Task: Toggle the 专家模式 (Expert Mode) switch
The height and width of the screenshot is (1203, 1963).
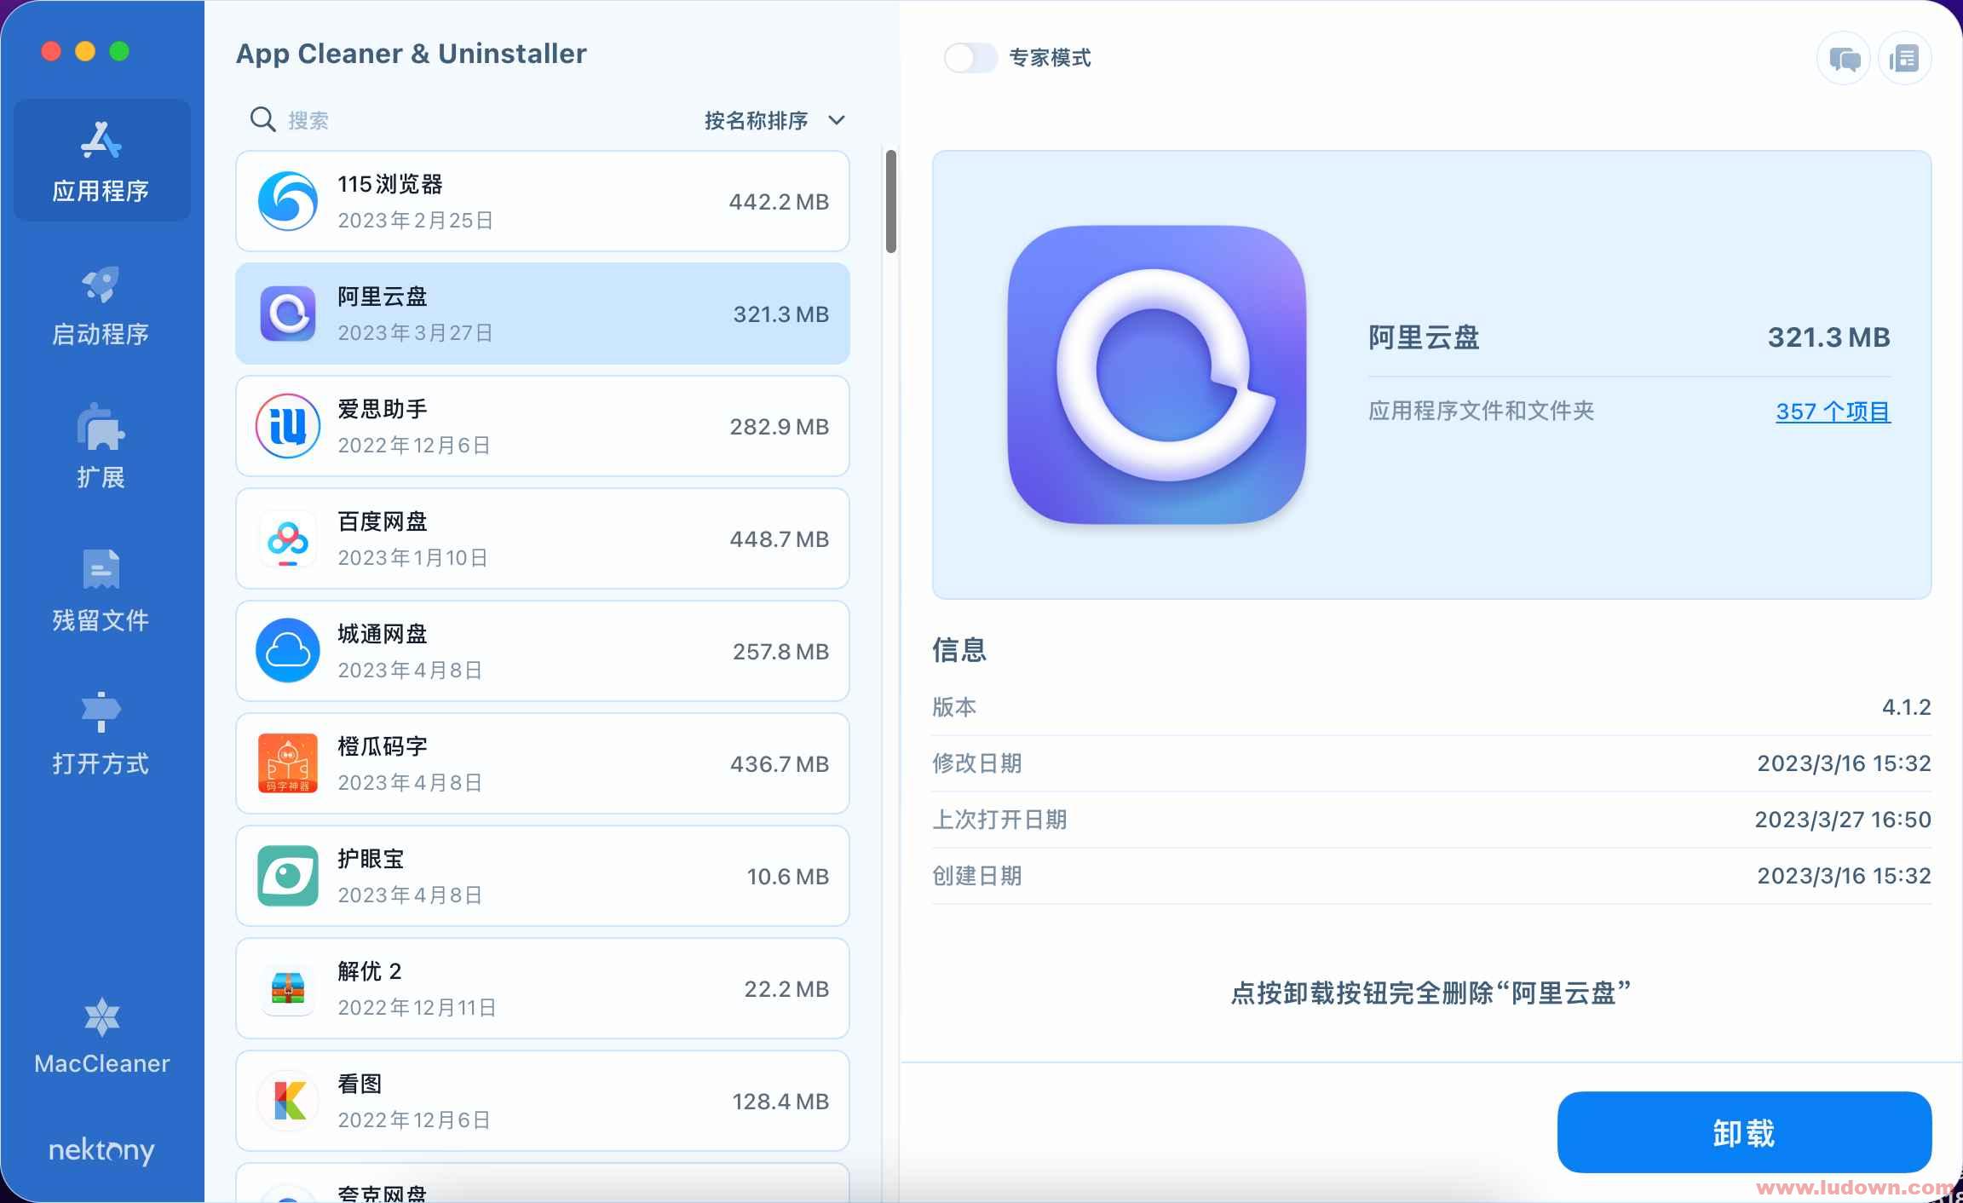Action: 970,56
